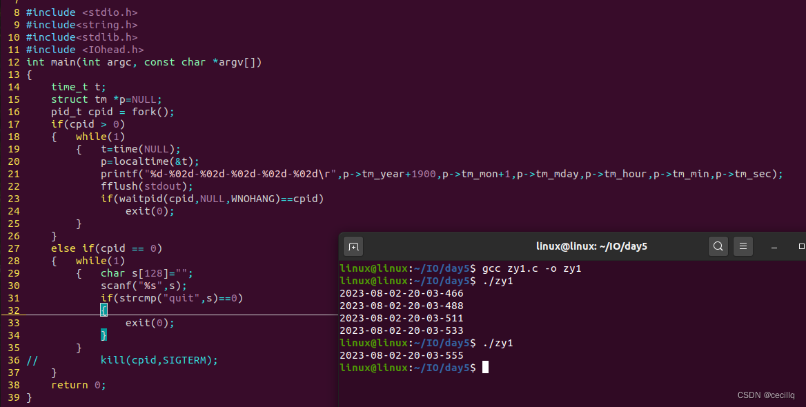Click the printf format string on line 21

click(240, 175)
